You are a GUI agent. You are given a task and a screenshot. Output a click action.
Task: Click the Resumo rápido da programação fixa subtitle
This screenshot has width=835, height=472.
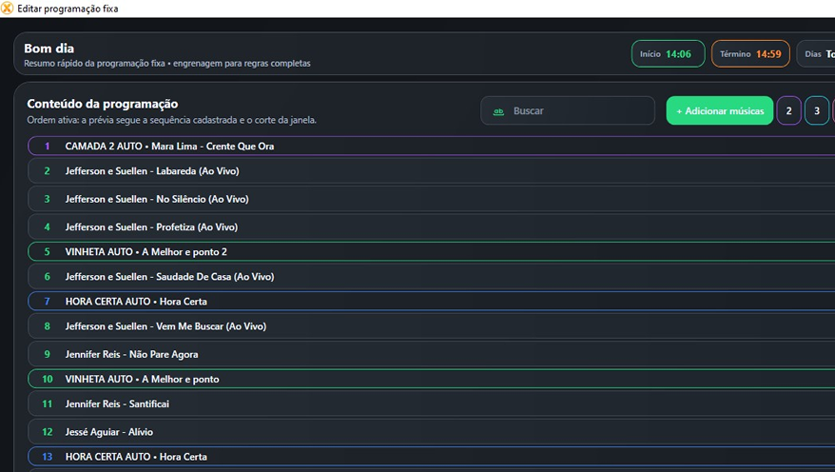[167, 64]
